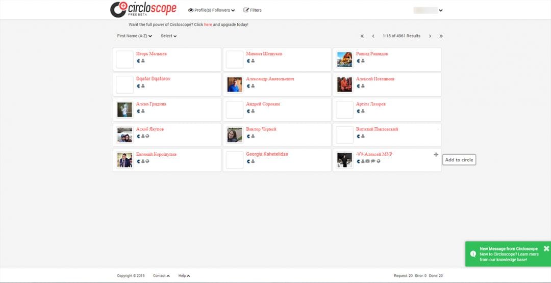This screenshot has height=283, width=551.
Task: Click the 1-15 of 4961 Results text
Action: [402, 36]
